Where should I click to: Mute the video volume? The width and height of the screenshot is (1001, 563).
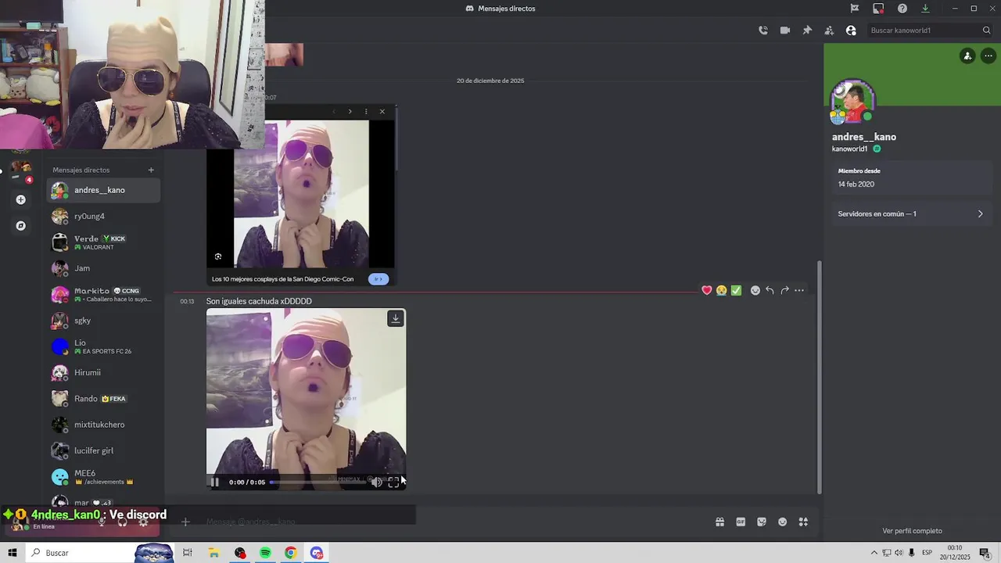[377, 482]
